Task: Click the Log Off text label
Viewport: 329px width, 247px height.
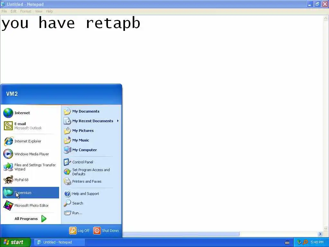Action: point(84,231)
